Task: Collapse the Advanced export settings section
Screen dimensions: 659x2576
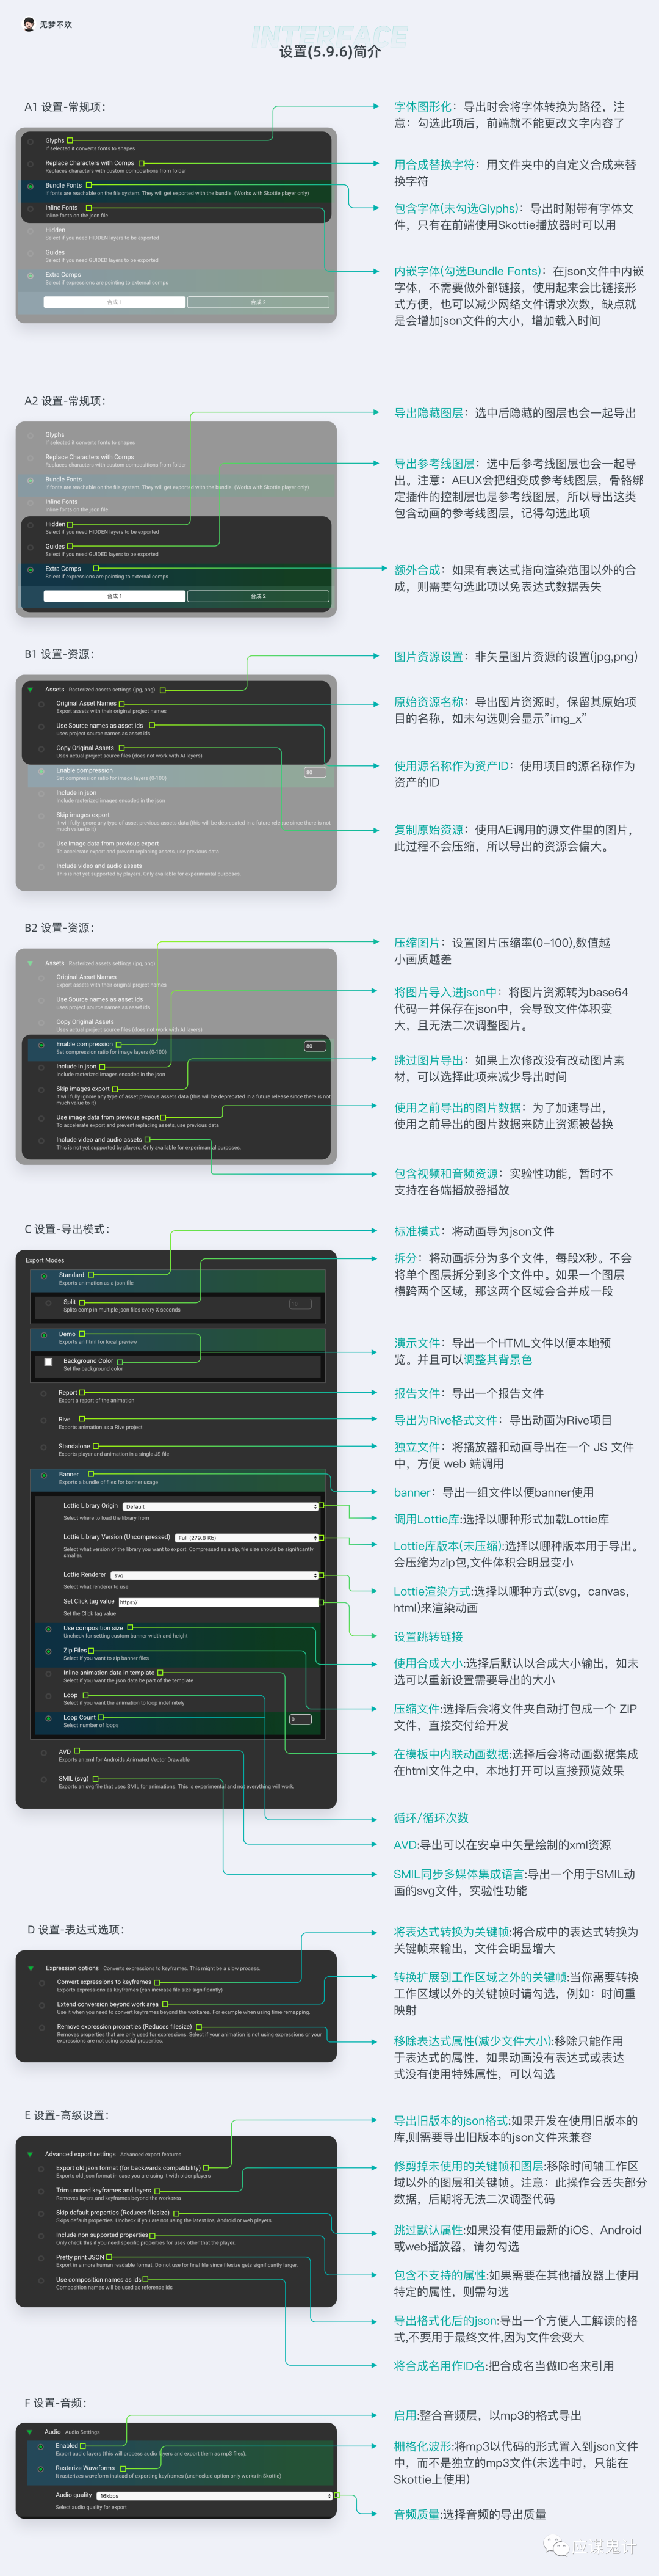Action: [31, 2154]
